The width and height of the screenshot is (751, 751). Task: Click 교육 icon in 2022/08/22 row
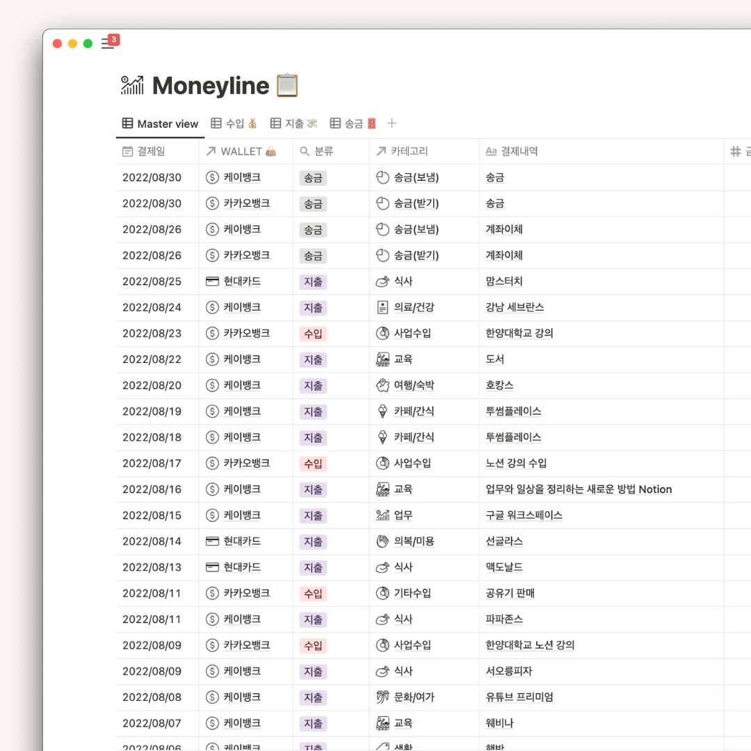(382, 360)
